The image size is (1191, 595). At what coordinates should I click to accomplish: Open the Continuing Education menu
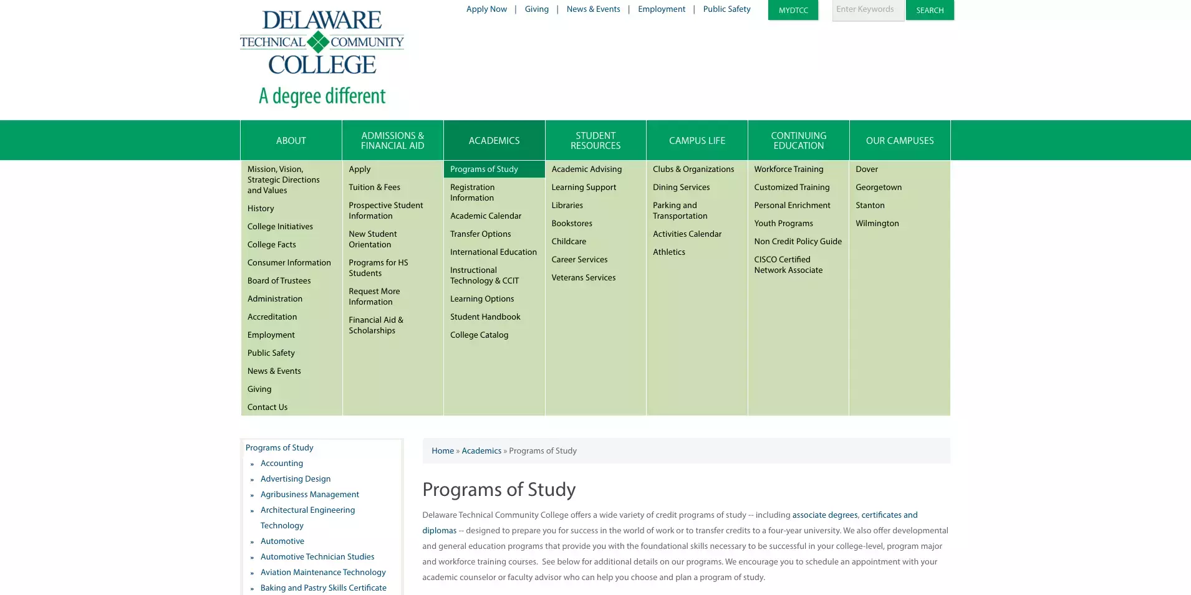[799, 140]
